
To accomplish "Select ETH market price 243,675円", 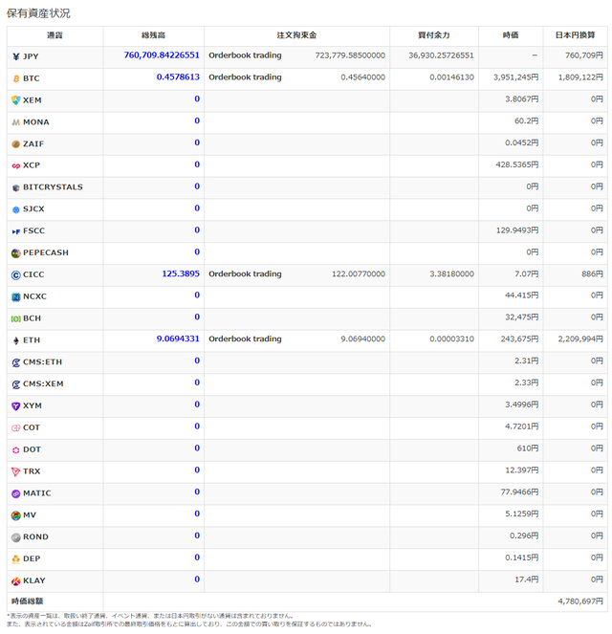I will [519, 339].
